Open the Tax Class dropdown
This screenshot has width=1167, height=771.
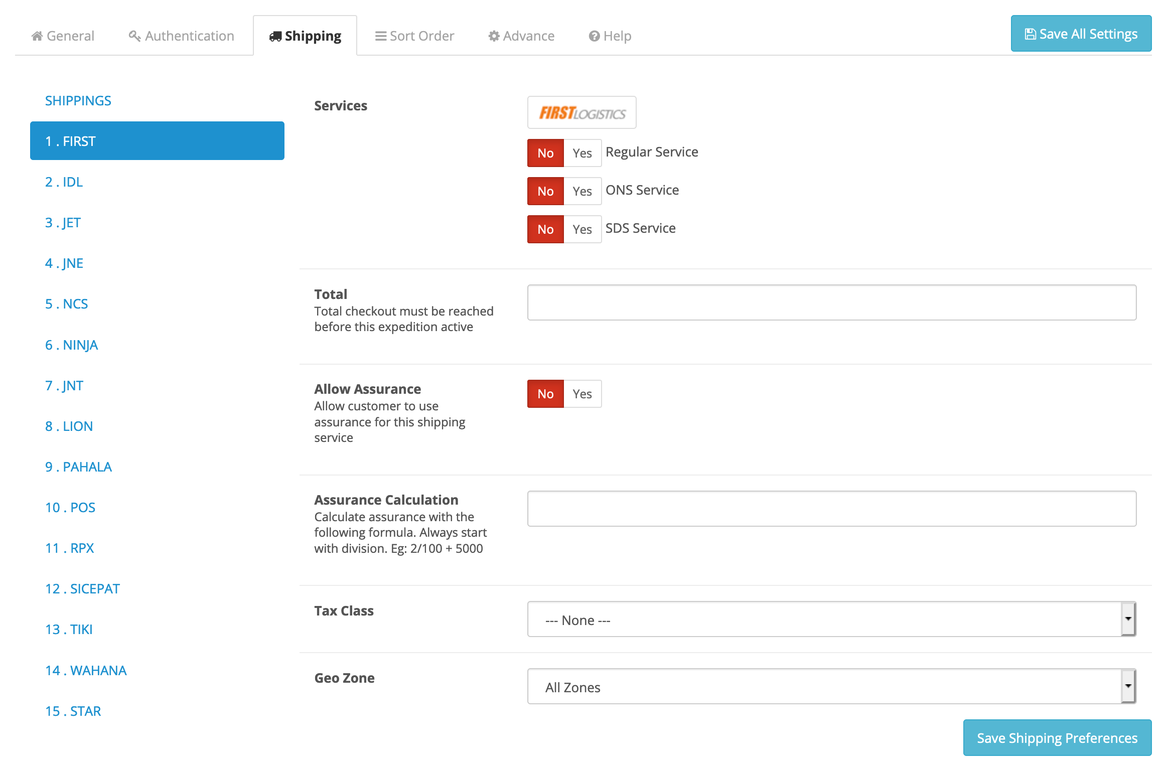point(831,620)
